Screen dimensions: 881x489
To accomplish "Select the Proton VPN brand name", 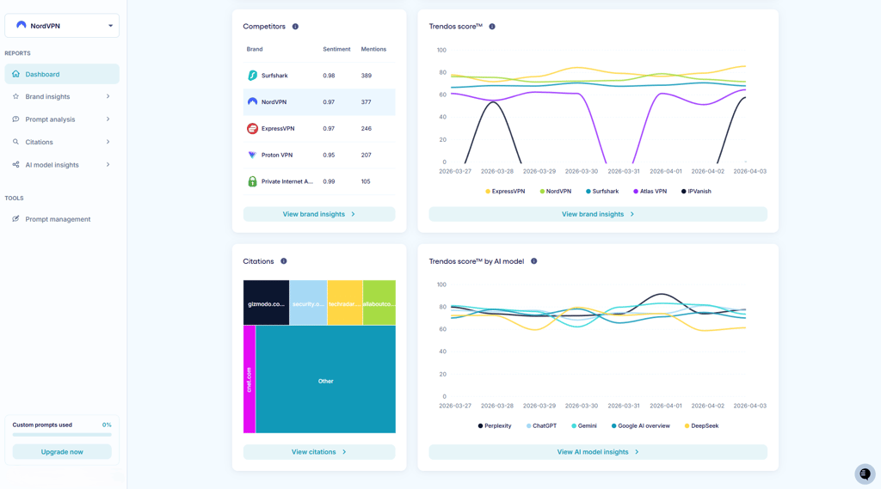I will (x=276, y=155).
